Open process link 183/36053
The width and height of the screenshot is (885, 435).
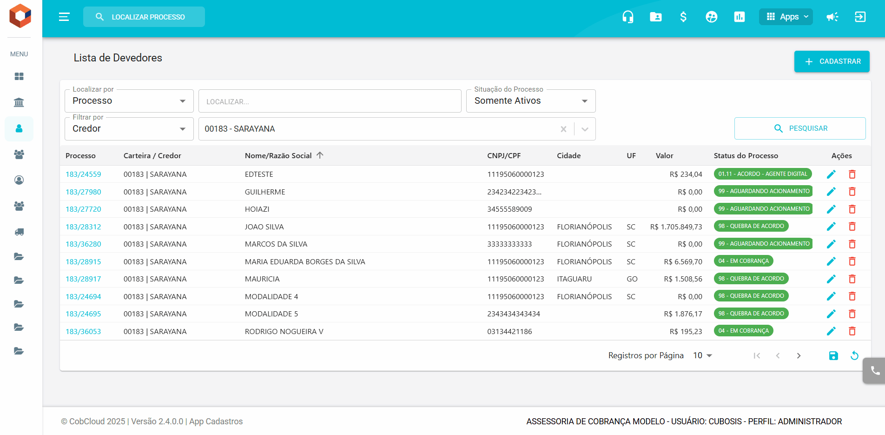83,331
